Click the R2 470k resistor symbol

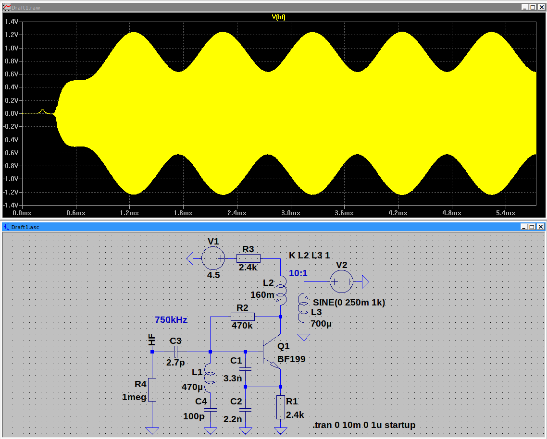pyautogui.click(x=243, y=317)
